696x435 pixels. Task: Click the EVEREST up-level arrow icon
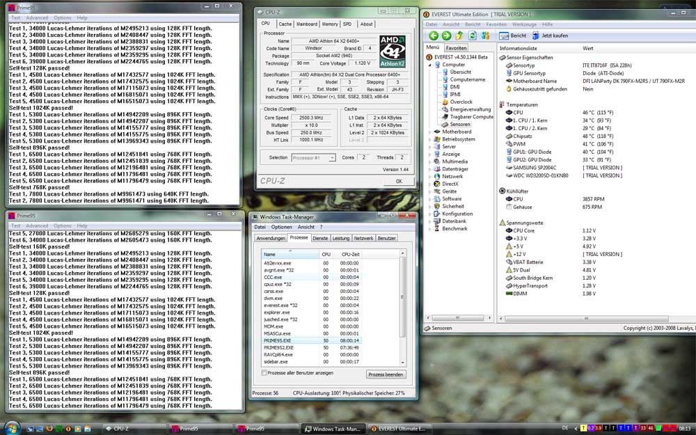(x=459, y=36)
